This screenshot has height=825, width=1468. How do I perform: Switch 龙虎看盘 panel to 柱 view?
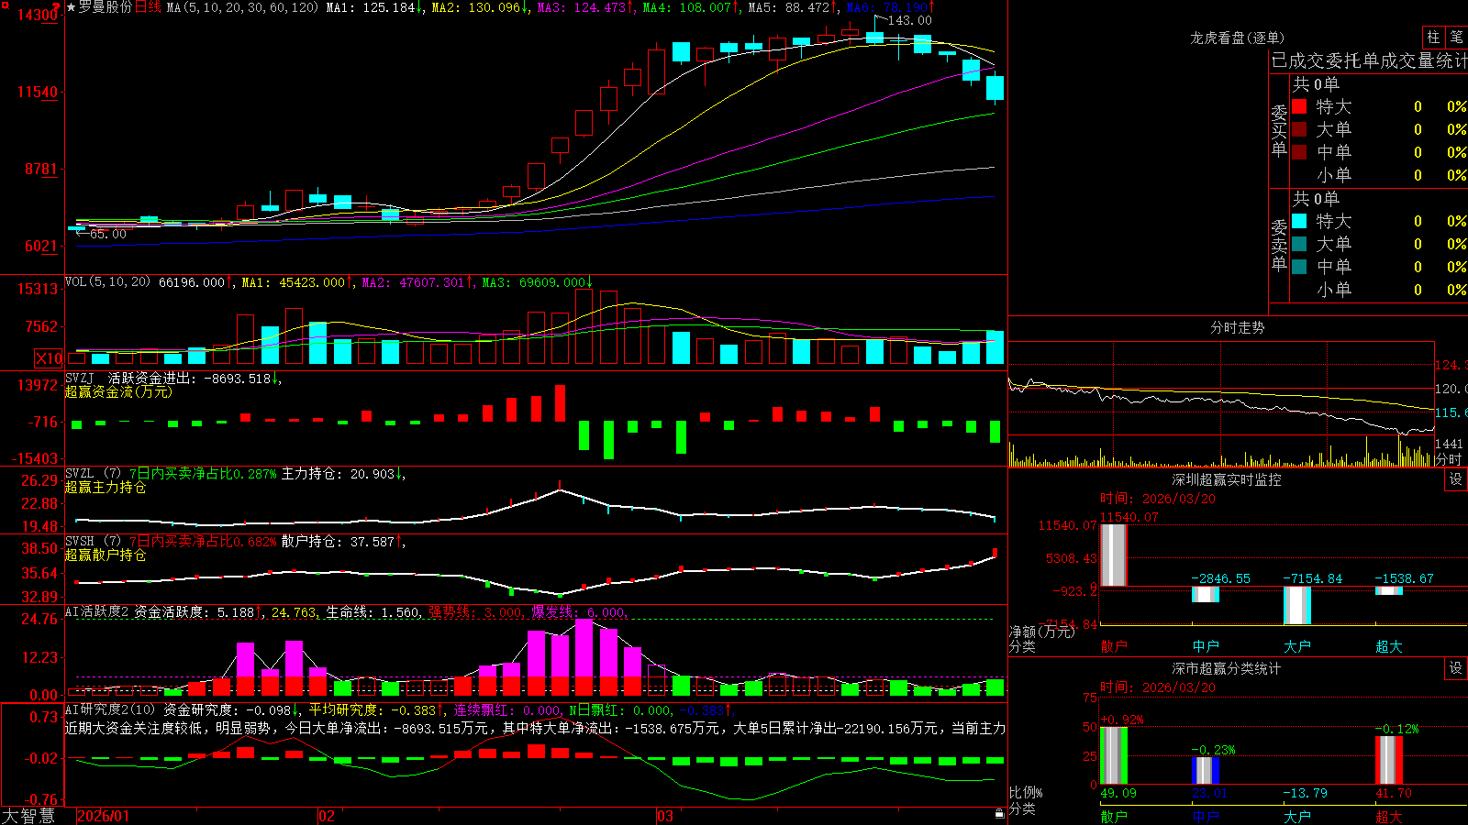[x=1433, y=37]
